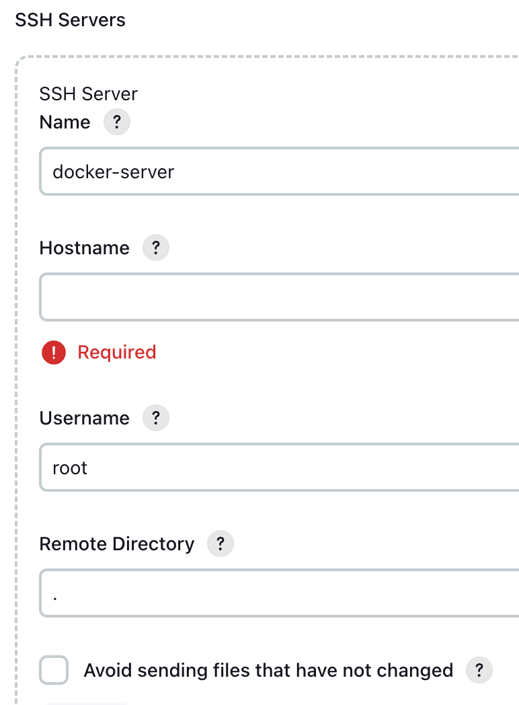The height and width of the screenshot is (705, 519).
Task: Click the SSH Servers section heading
Action: [x=70, y=20]
